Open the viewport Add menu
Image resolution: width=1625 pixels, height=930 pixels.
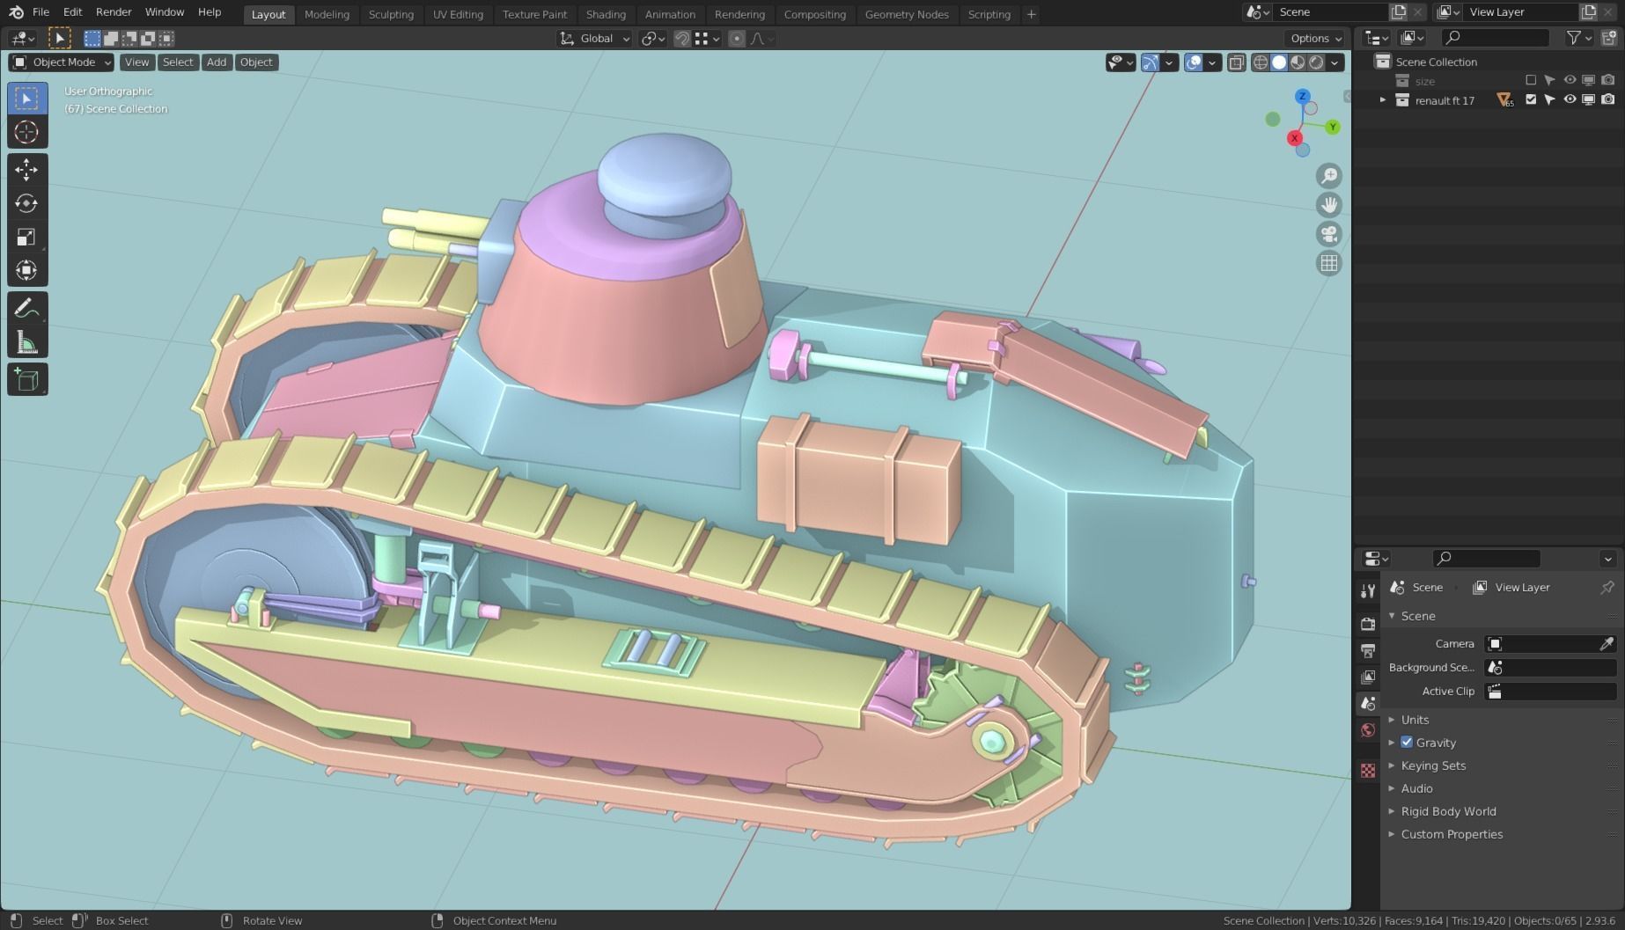click(217, 62)
